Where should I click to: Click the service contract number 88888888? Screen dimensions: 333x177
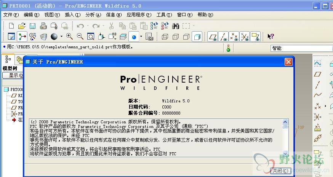tap(171, 113)
